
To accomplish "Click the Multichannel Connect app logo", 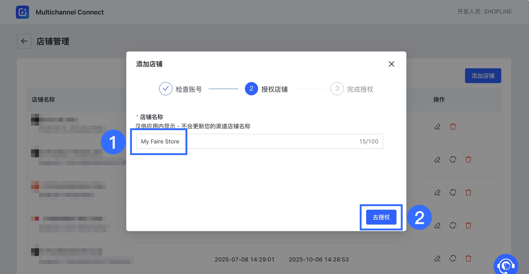I will (x=22, y=12).
